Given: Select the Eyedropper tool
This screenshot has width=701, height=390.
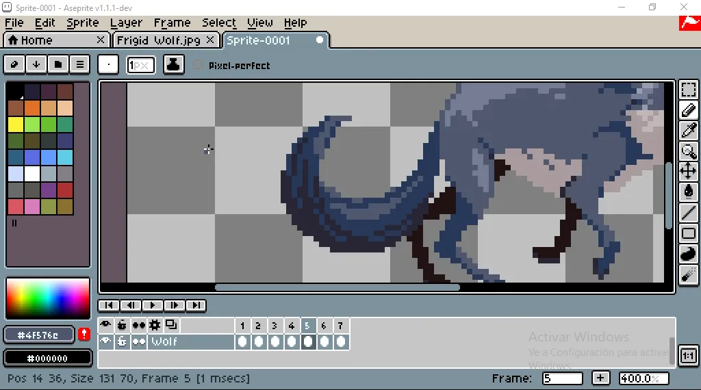Looking at the screenshot, I should point(689,131).
